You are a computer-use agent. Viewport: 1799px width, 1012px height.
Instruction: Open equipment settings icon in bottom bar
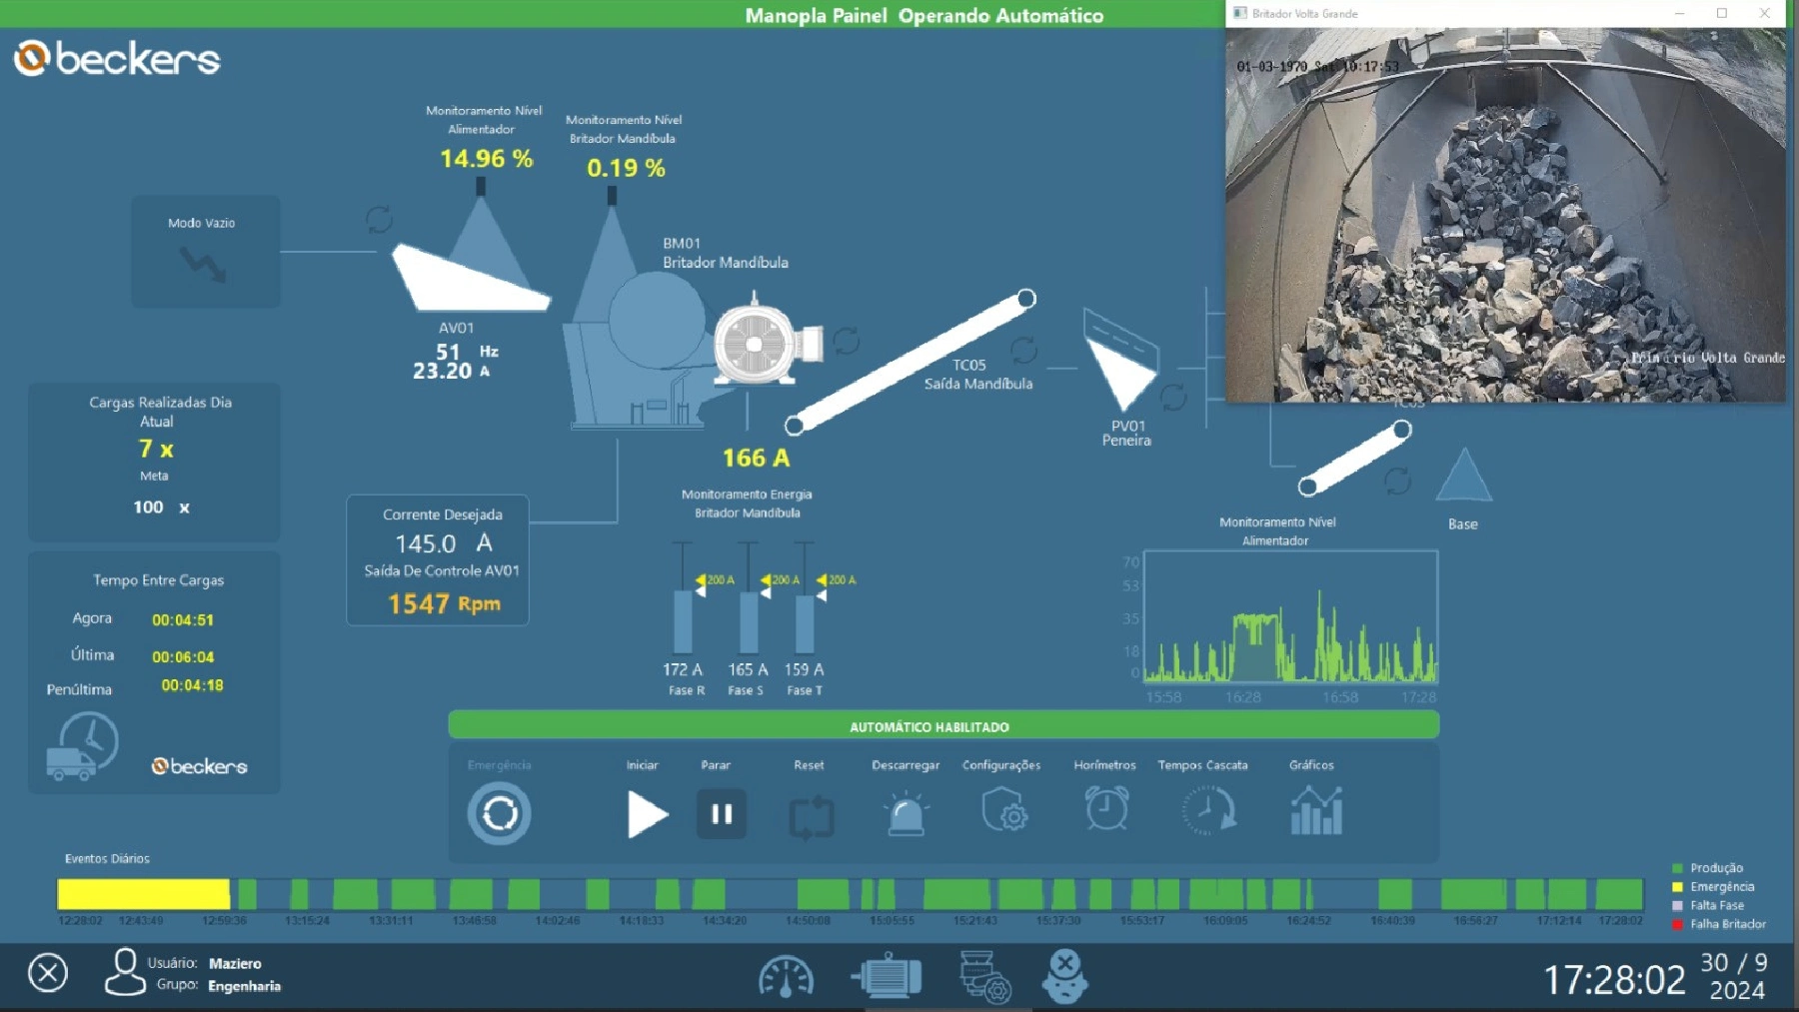[x=984, y=977]
